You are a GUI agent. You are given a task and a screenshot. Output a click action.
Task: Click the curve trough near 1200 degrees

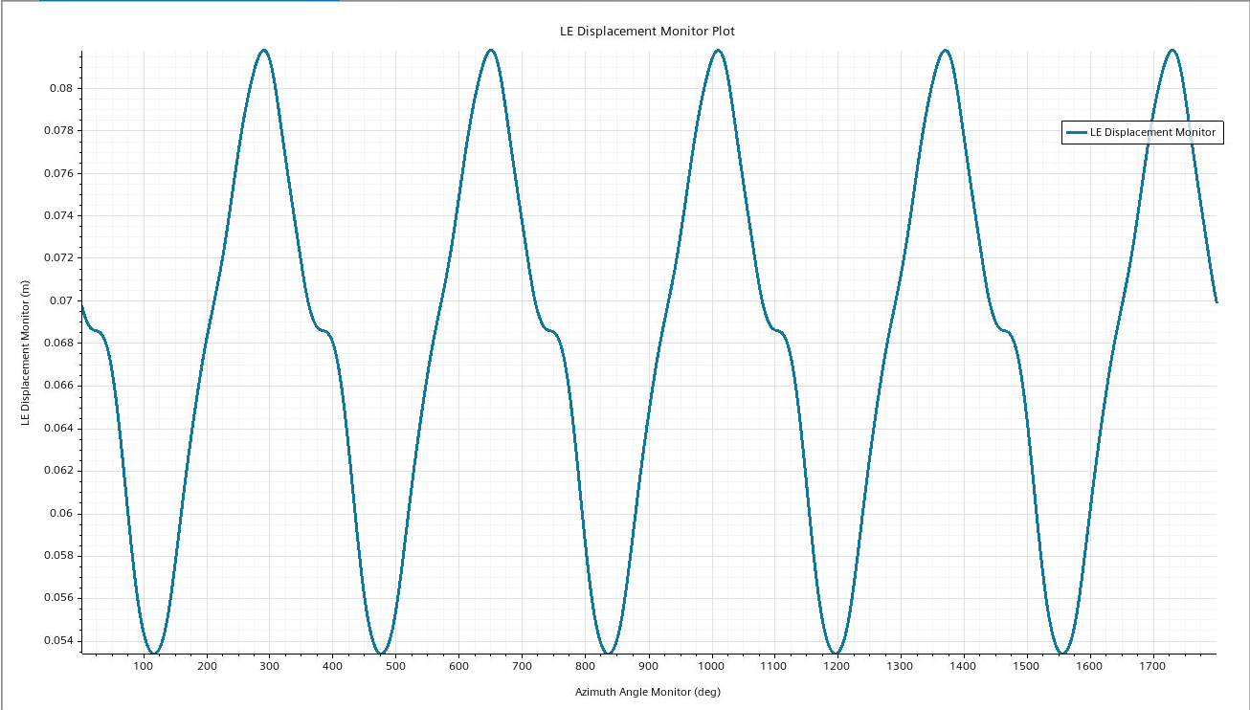[x=837, y=654]
